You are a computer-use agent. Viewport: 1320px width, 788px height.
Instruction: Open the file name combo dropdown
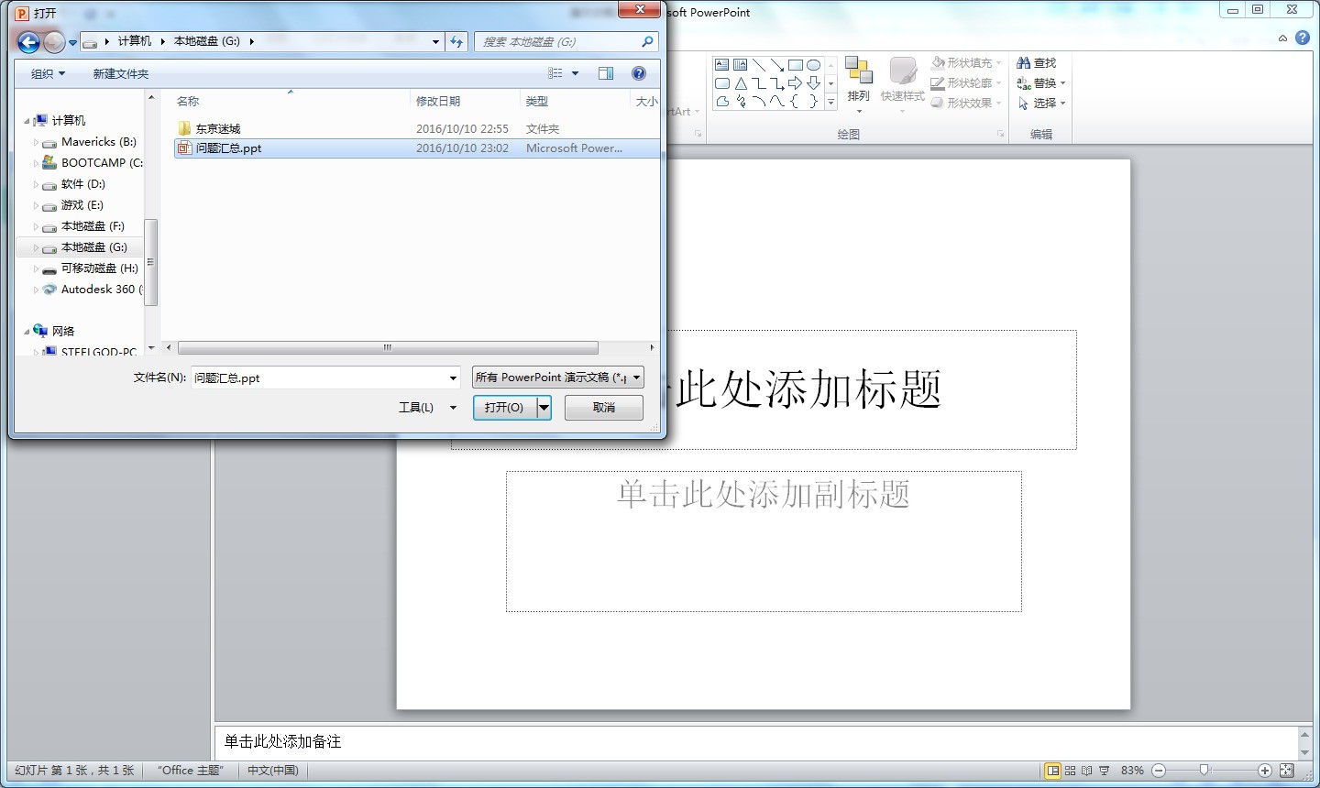pyautogui.click(x=453, y=378)
